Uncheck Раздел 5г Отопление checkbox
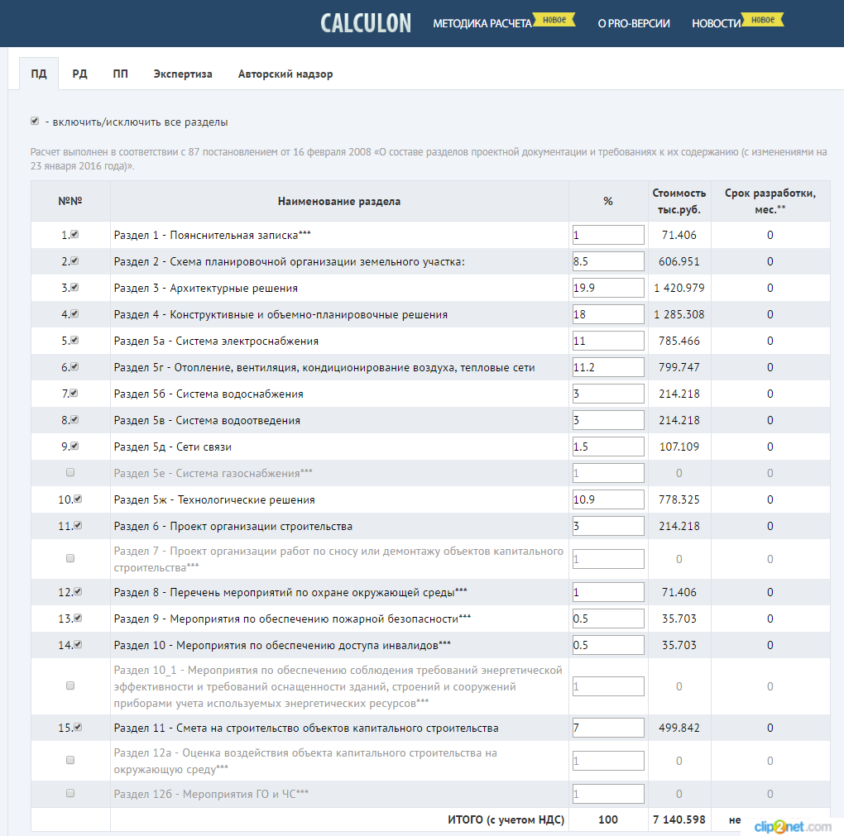This screenshot has width=844, height=836. click(74, 365)
